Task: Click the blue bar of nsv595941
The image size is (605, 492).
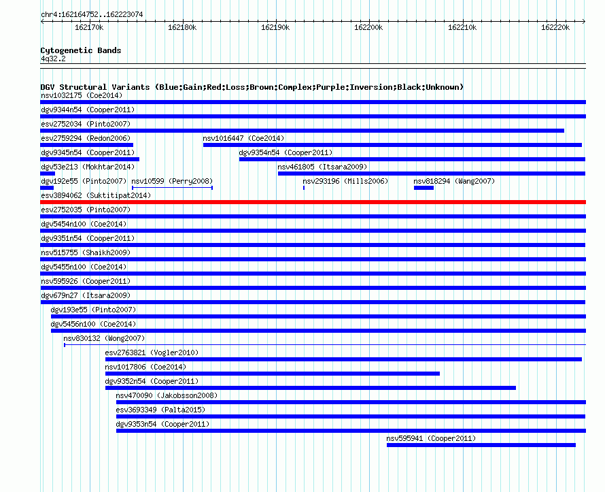Action: click(481, 445)
